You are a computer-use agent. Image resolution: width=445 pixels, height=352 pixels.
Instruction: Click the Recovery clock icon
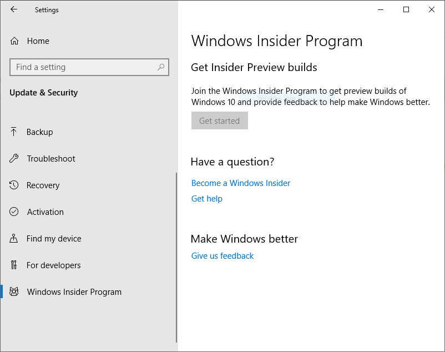pyautogui.click(x=14, y=185)
